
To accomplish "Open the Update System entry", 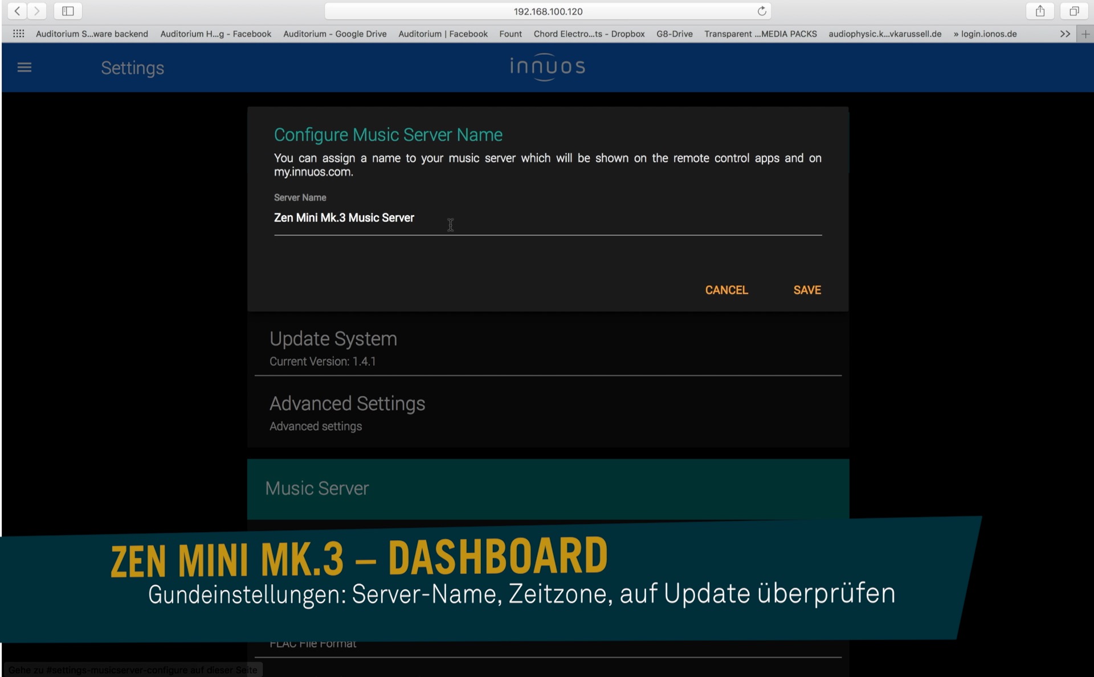I will 548,346.
